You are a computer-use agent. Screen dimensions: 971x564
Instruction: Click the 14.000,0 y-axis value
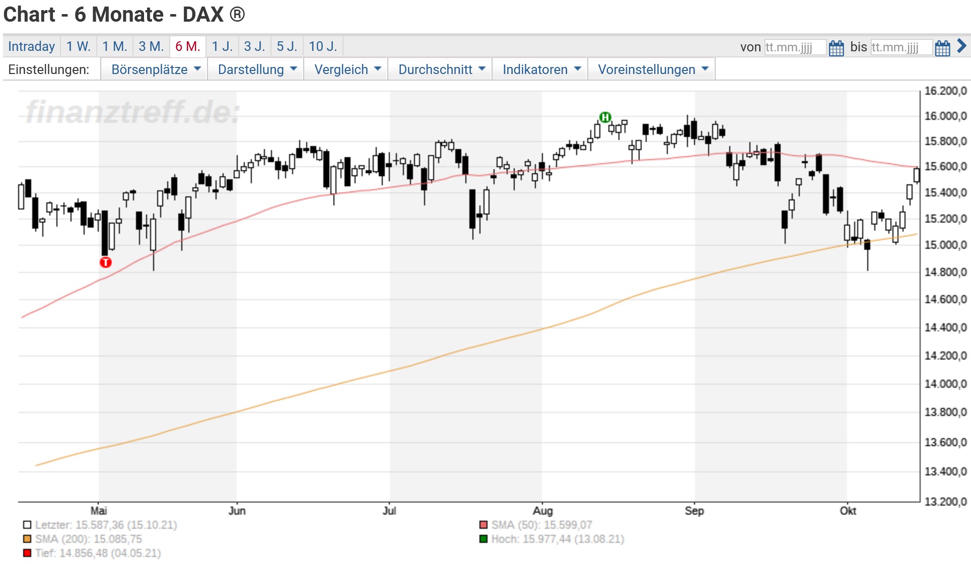pos(945,384)
